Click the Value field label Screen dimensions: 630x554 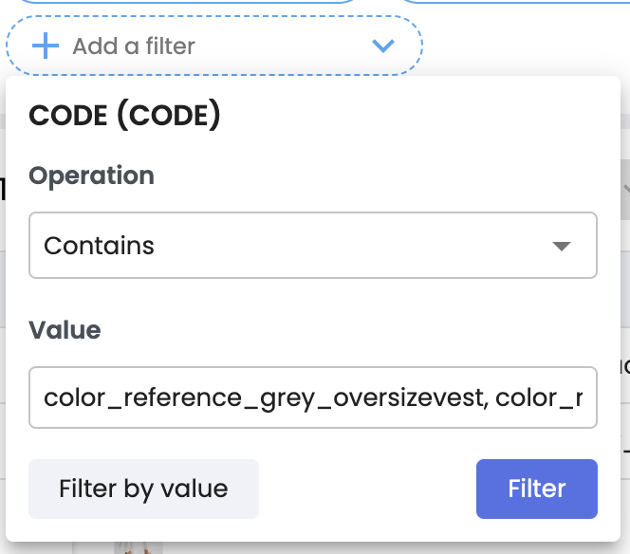[x=65, y=329]
